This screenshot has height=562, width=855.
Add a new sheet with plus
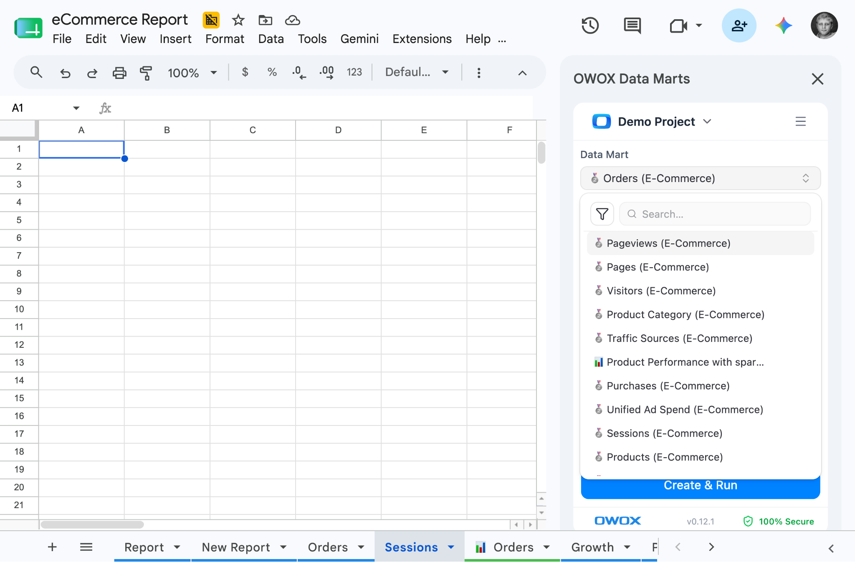point(52,547)
